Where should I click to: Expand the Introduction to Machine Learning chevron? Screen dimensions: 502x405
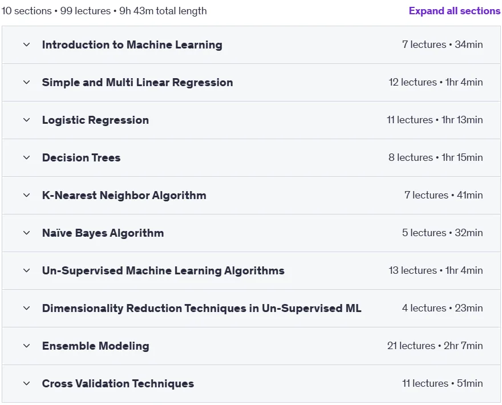click(27, 44)
